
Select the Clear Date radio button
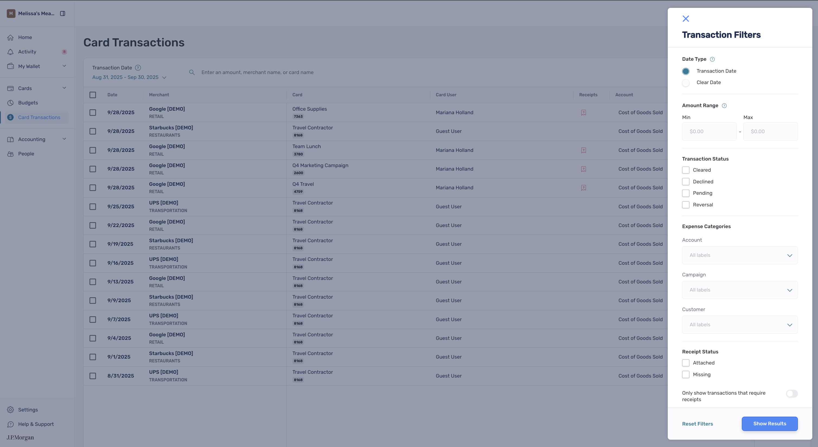point(686,82)
